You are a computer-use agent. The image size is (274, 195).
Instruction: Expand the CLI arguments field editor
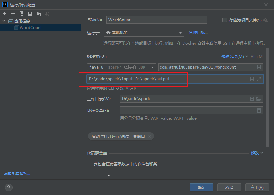tap(259, 79)
